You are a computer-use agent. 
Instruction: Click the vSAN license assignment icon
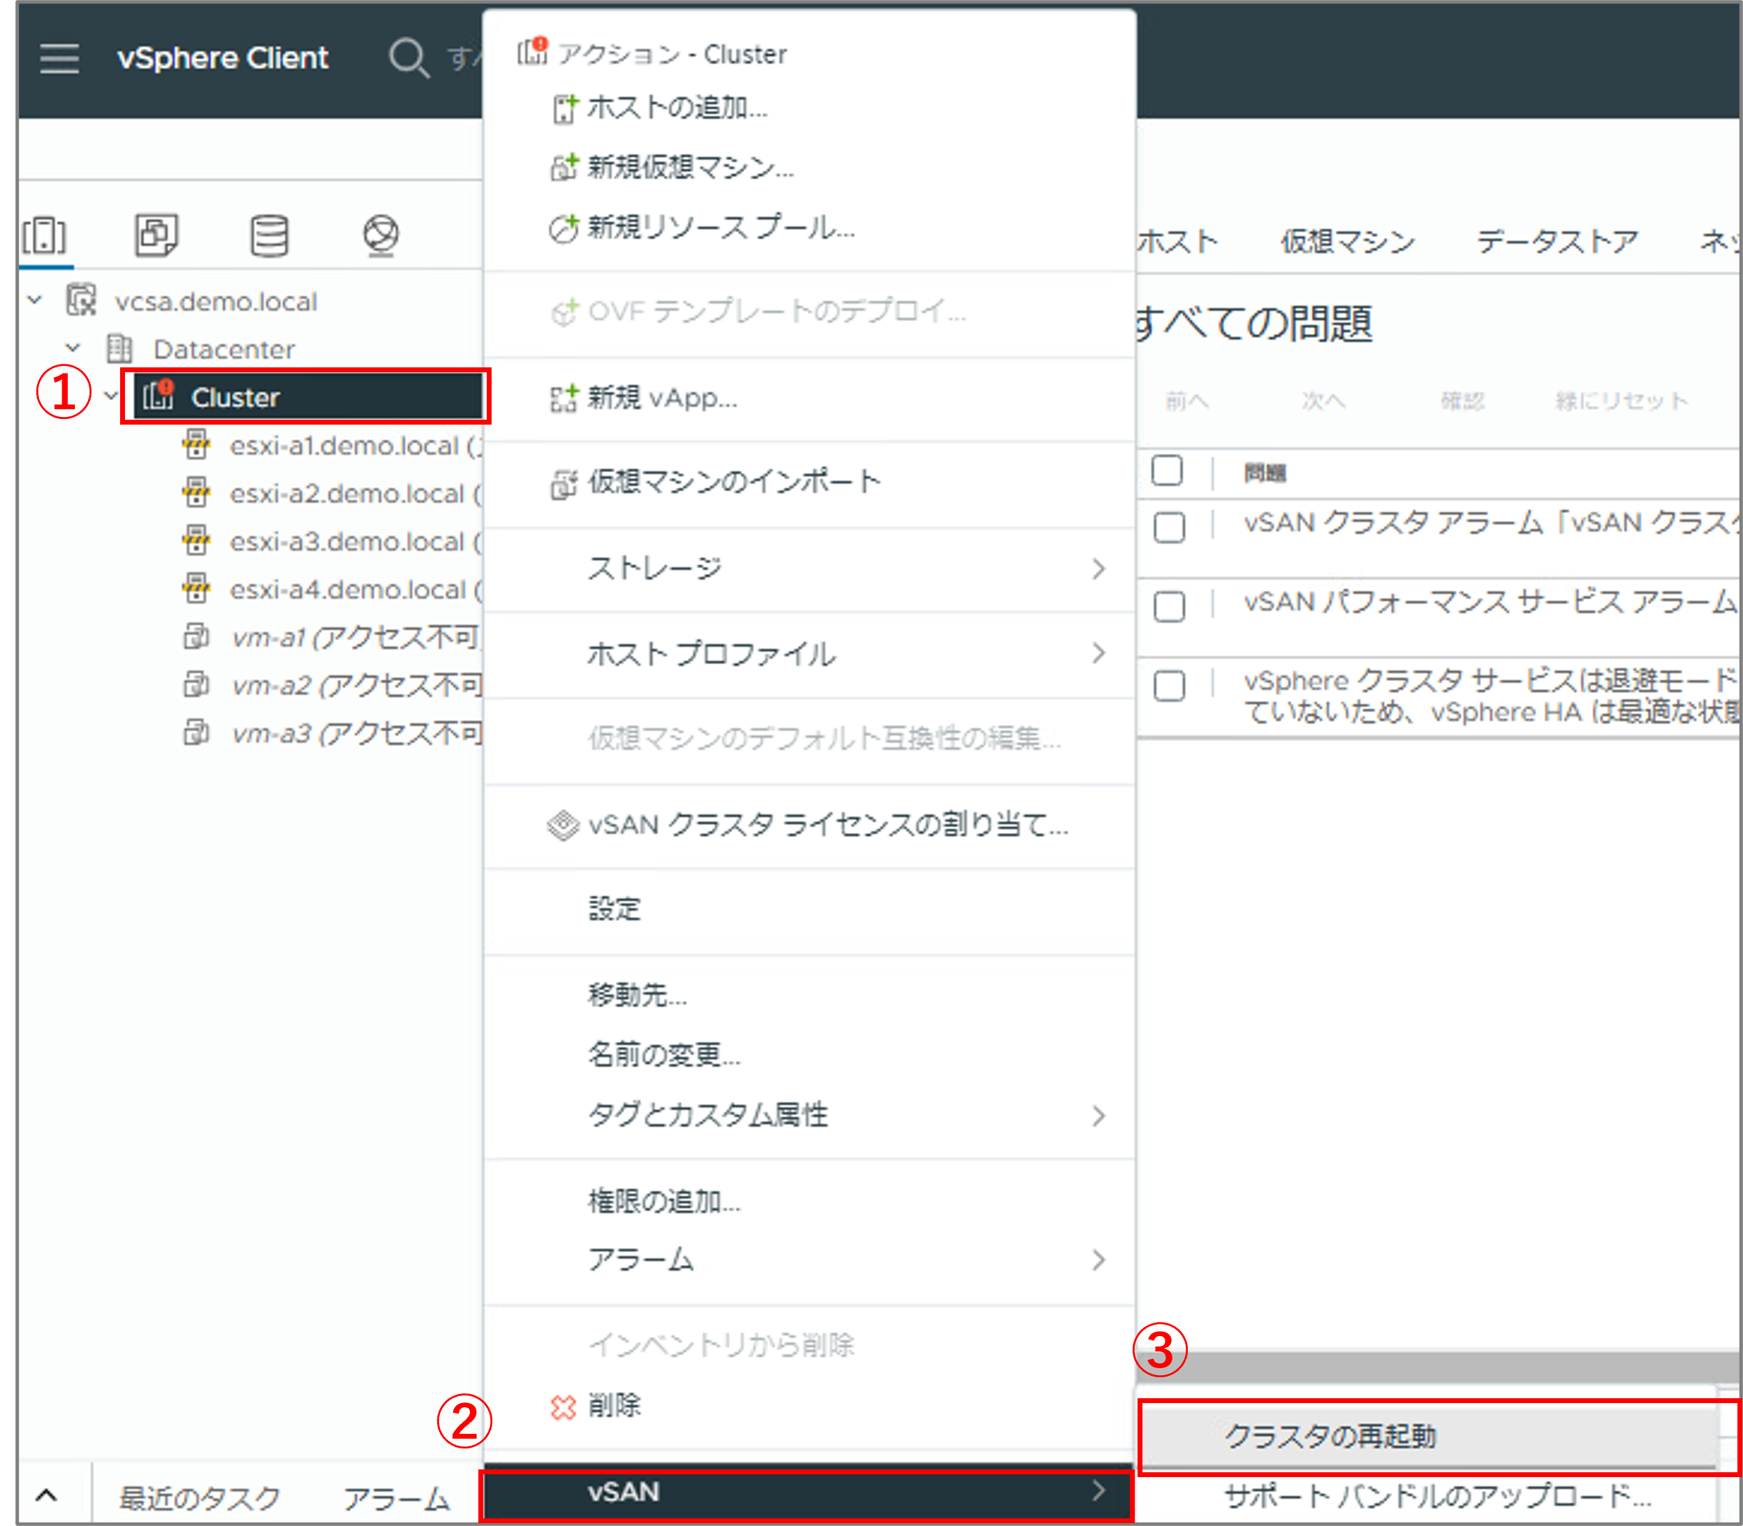pyautogui.click(x=563, y=824)
